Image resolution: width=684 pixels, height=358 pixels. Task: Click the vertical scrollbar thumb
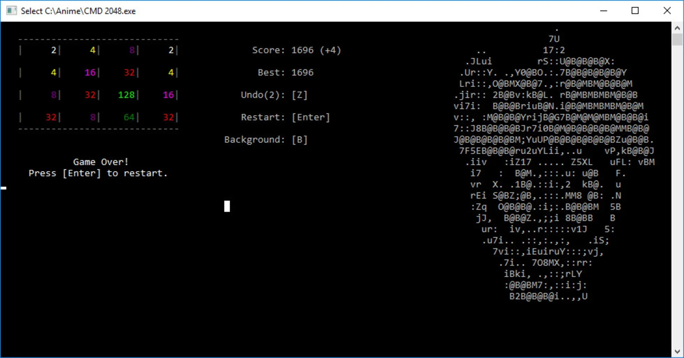[677, 39]
